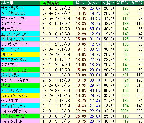Click アルデバラン2's 60.0% place rate
Image resolution: width=144 pixels, height=123 pixels.
109,90
